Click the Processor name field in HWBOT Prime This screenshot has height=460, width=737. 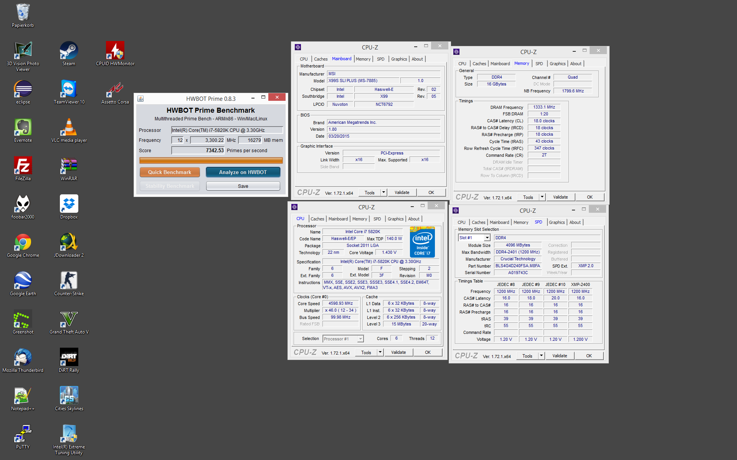click(x=227, y=130)
